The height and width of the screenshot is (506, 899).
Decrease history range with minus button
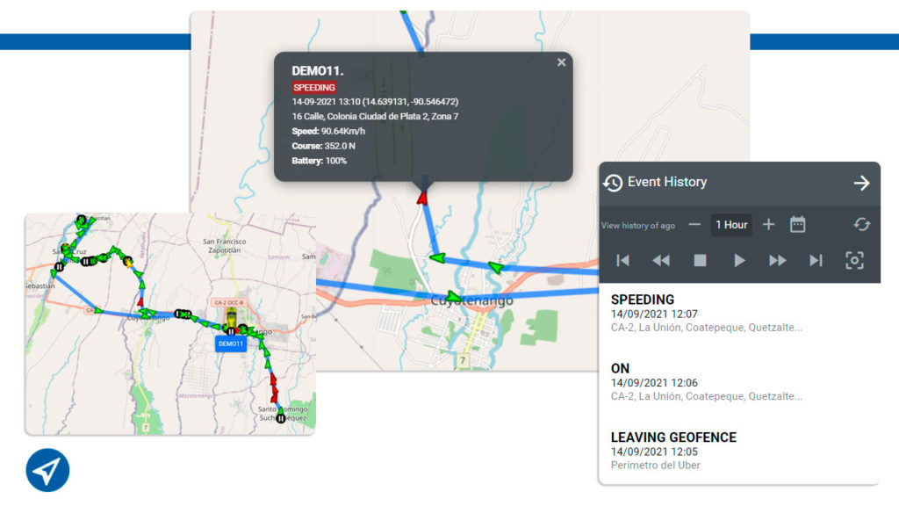coord(694,225)
